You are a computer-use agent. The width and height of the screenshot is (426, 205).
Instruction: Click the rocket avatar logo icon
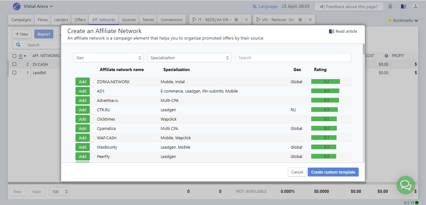pos(17,6)
